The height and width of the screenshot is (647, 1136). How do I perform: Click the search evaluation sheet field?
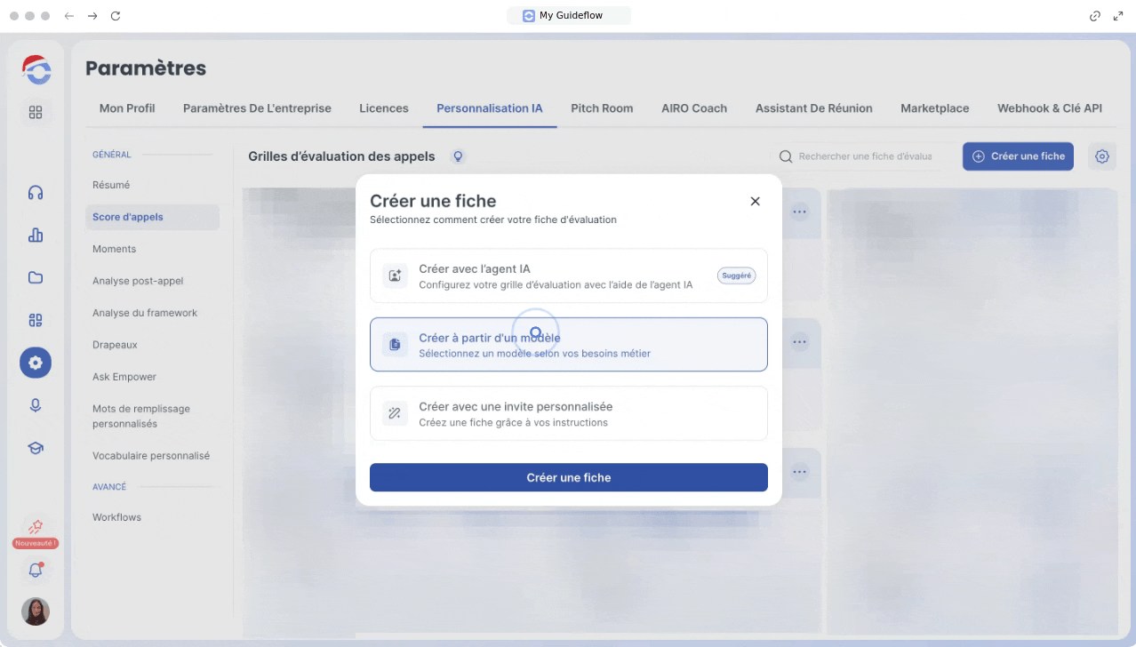[864, 156]
